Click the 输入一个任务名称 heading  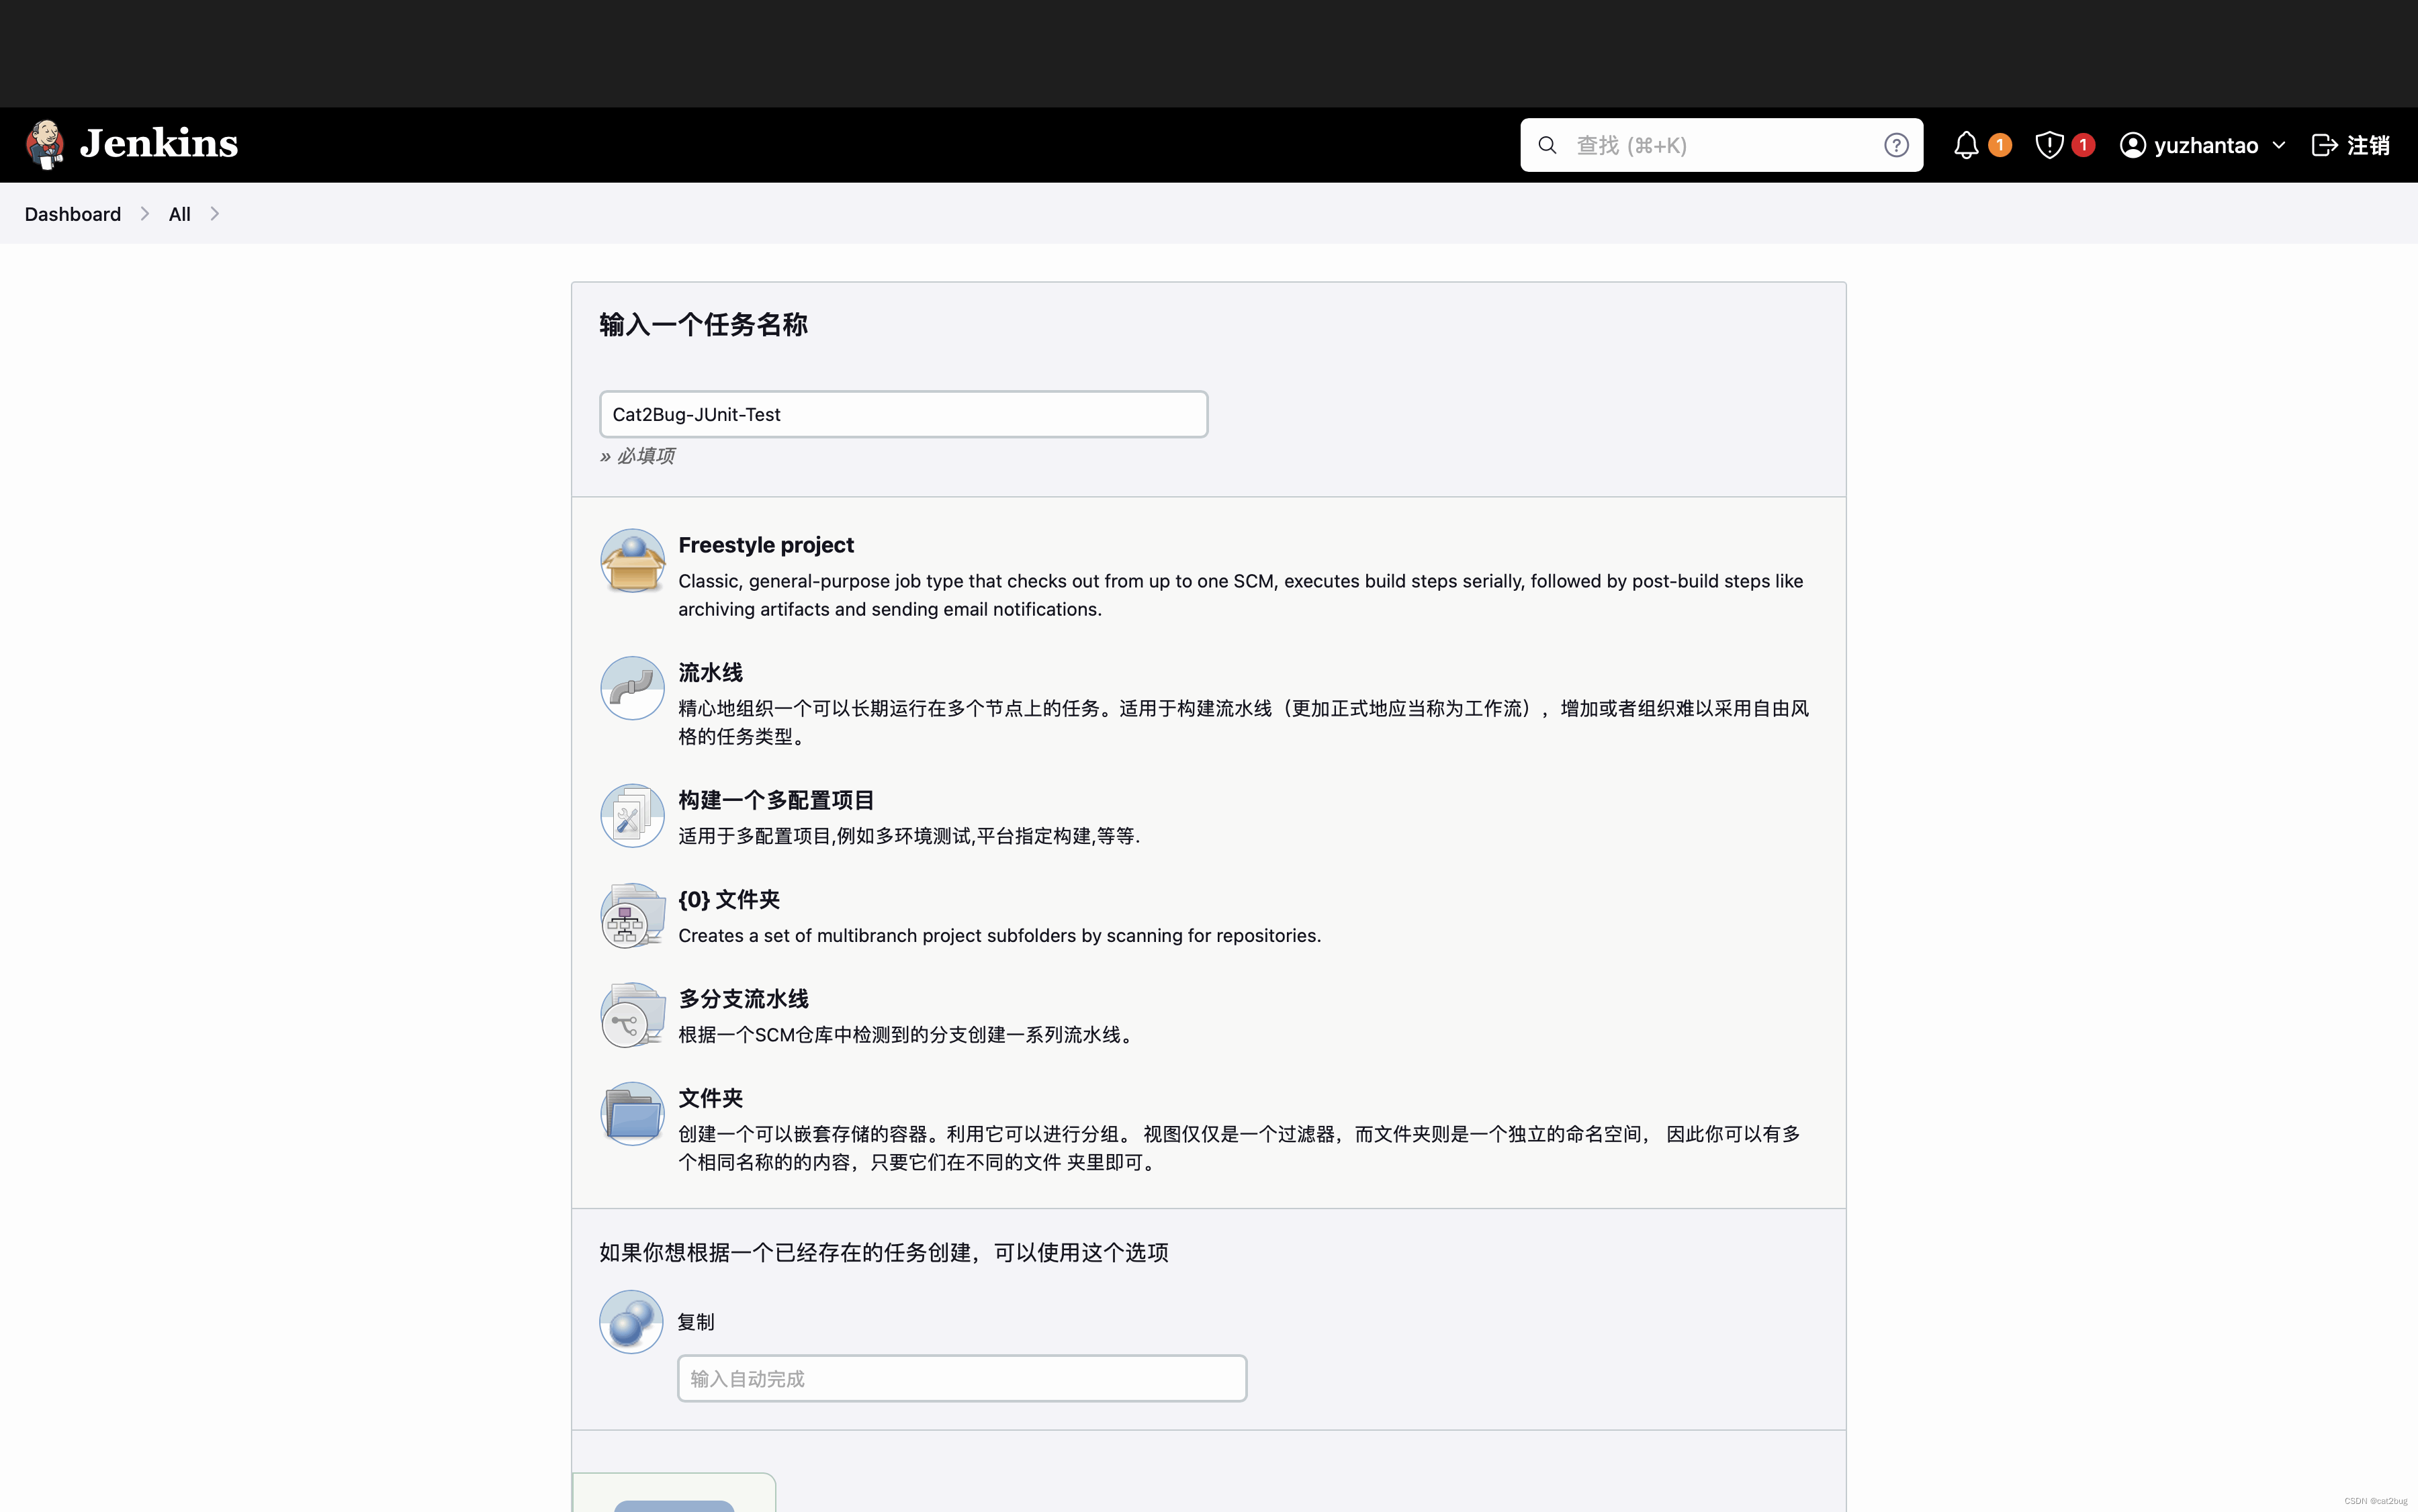pyautogui.click(x=703, y=325)
